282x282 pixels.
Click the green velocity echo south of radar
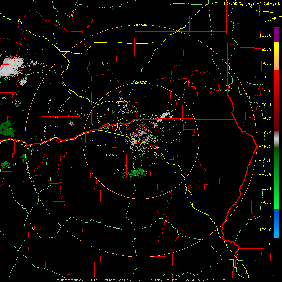[x=135, y=173]
